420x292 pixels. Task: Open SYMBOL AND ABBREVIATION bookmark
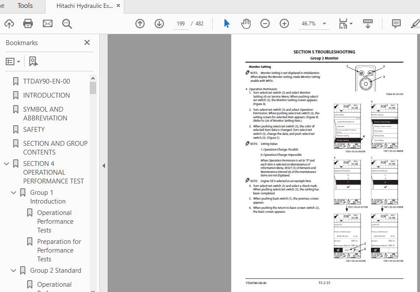click(45, 114)
